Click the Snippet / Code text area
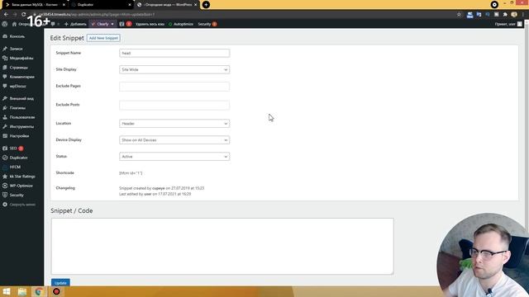 click(x=222, y=246)
